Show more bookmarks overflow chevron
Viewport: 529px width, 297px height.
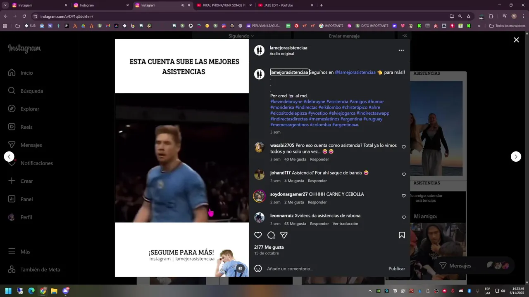tap(479, 26)
